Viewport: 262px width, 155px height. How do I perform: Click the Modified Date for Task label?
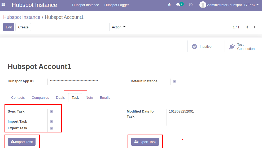141,114
